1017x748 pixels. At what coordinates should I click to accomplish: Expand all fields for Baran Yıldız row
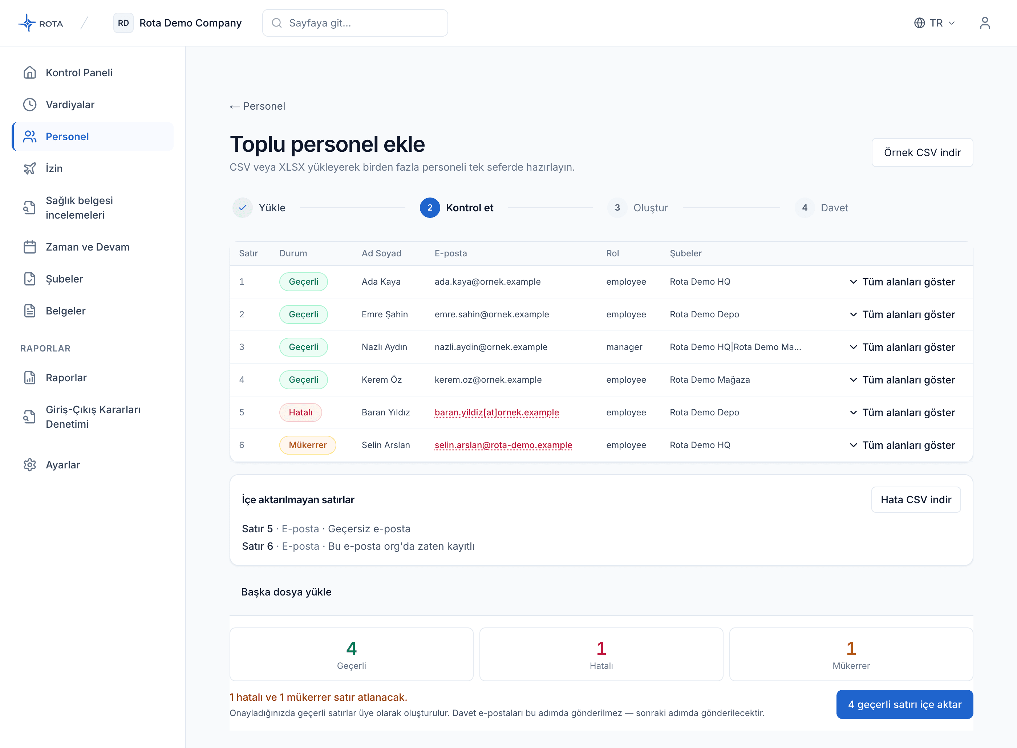(x=902, y=412)
